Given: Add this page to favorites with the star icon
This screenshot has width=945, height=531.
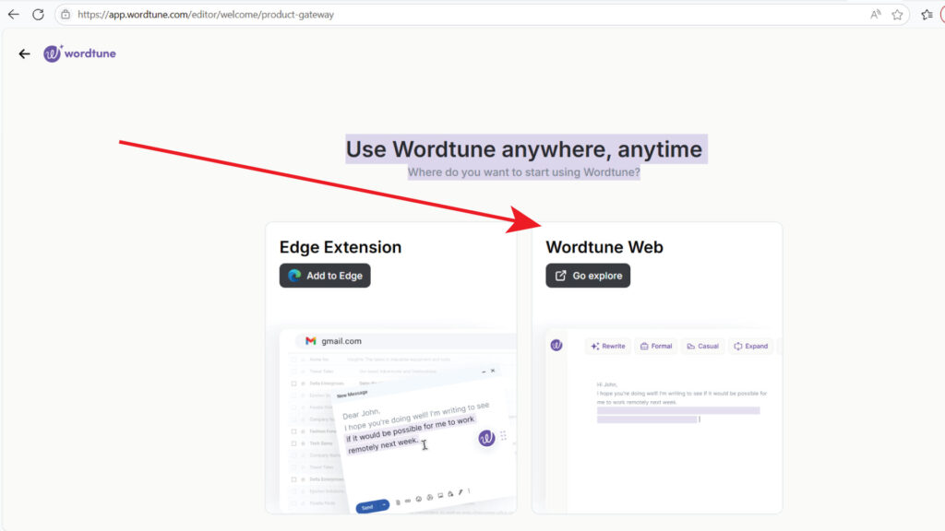Looking at the screenshot, I should pos(897,15).
